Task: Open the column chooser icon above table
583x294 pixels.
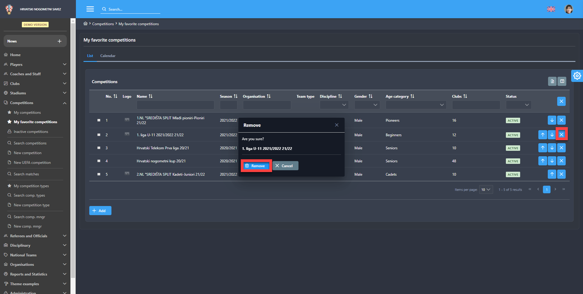Action: coord(562,81)
